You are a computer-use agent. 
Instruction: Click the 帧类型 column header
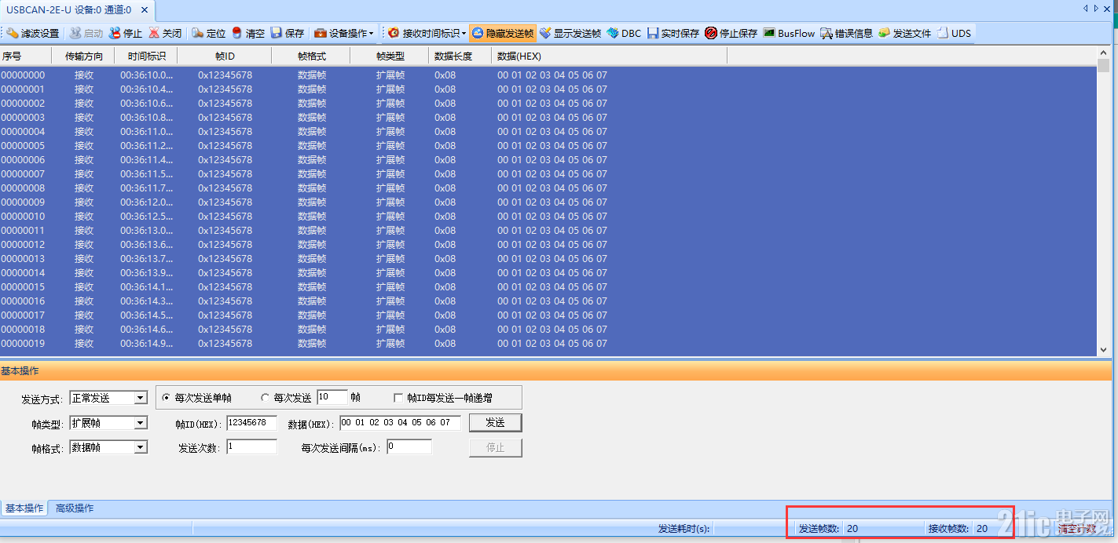(x=390, y=56)
